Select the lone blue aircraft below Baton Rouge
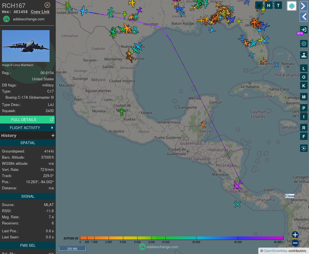 click(x=212, y=30)
